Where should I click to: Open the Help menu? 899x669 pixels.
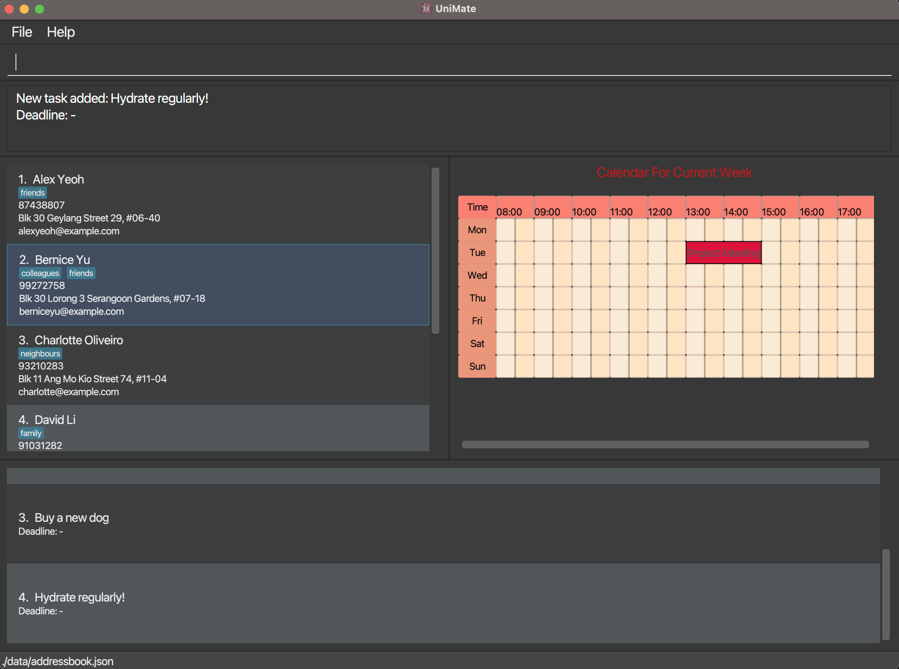tap(61, 32)
